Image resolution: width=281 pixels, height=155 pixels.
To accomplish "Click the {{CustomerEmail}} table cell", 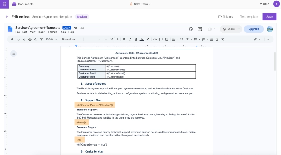I will 150,73.
